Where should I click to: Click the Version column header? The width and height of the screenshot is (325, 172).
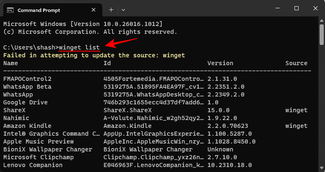[x=220, y=63]
